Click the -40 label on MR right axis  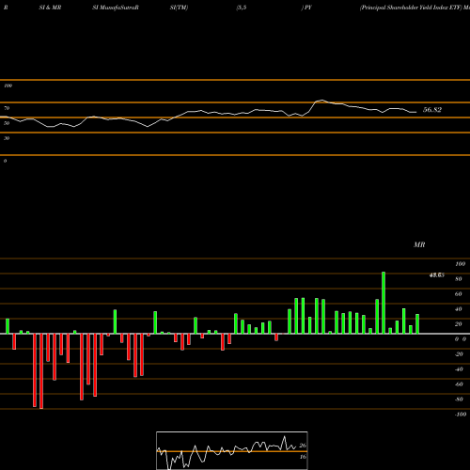(459, 369)
